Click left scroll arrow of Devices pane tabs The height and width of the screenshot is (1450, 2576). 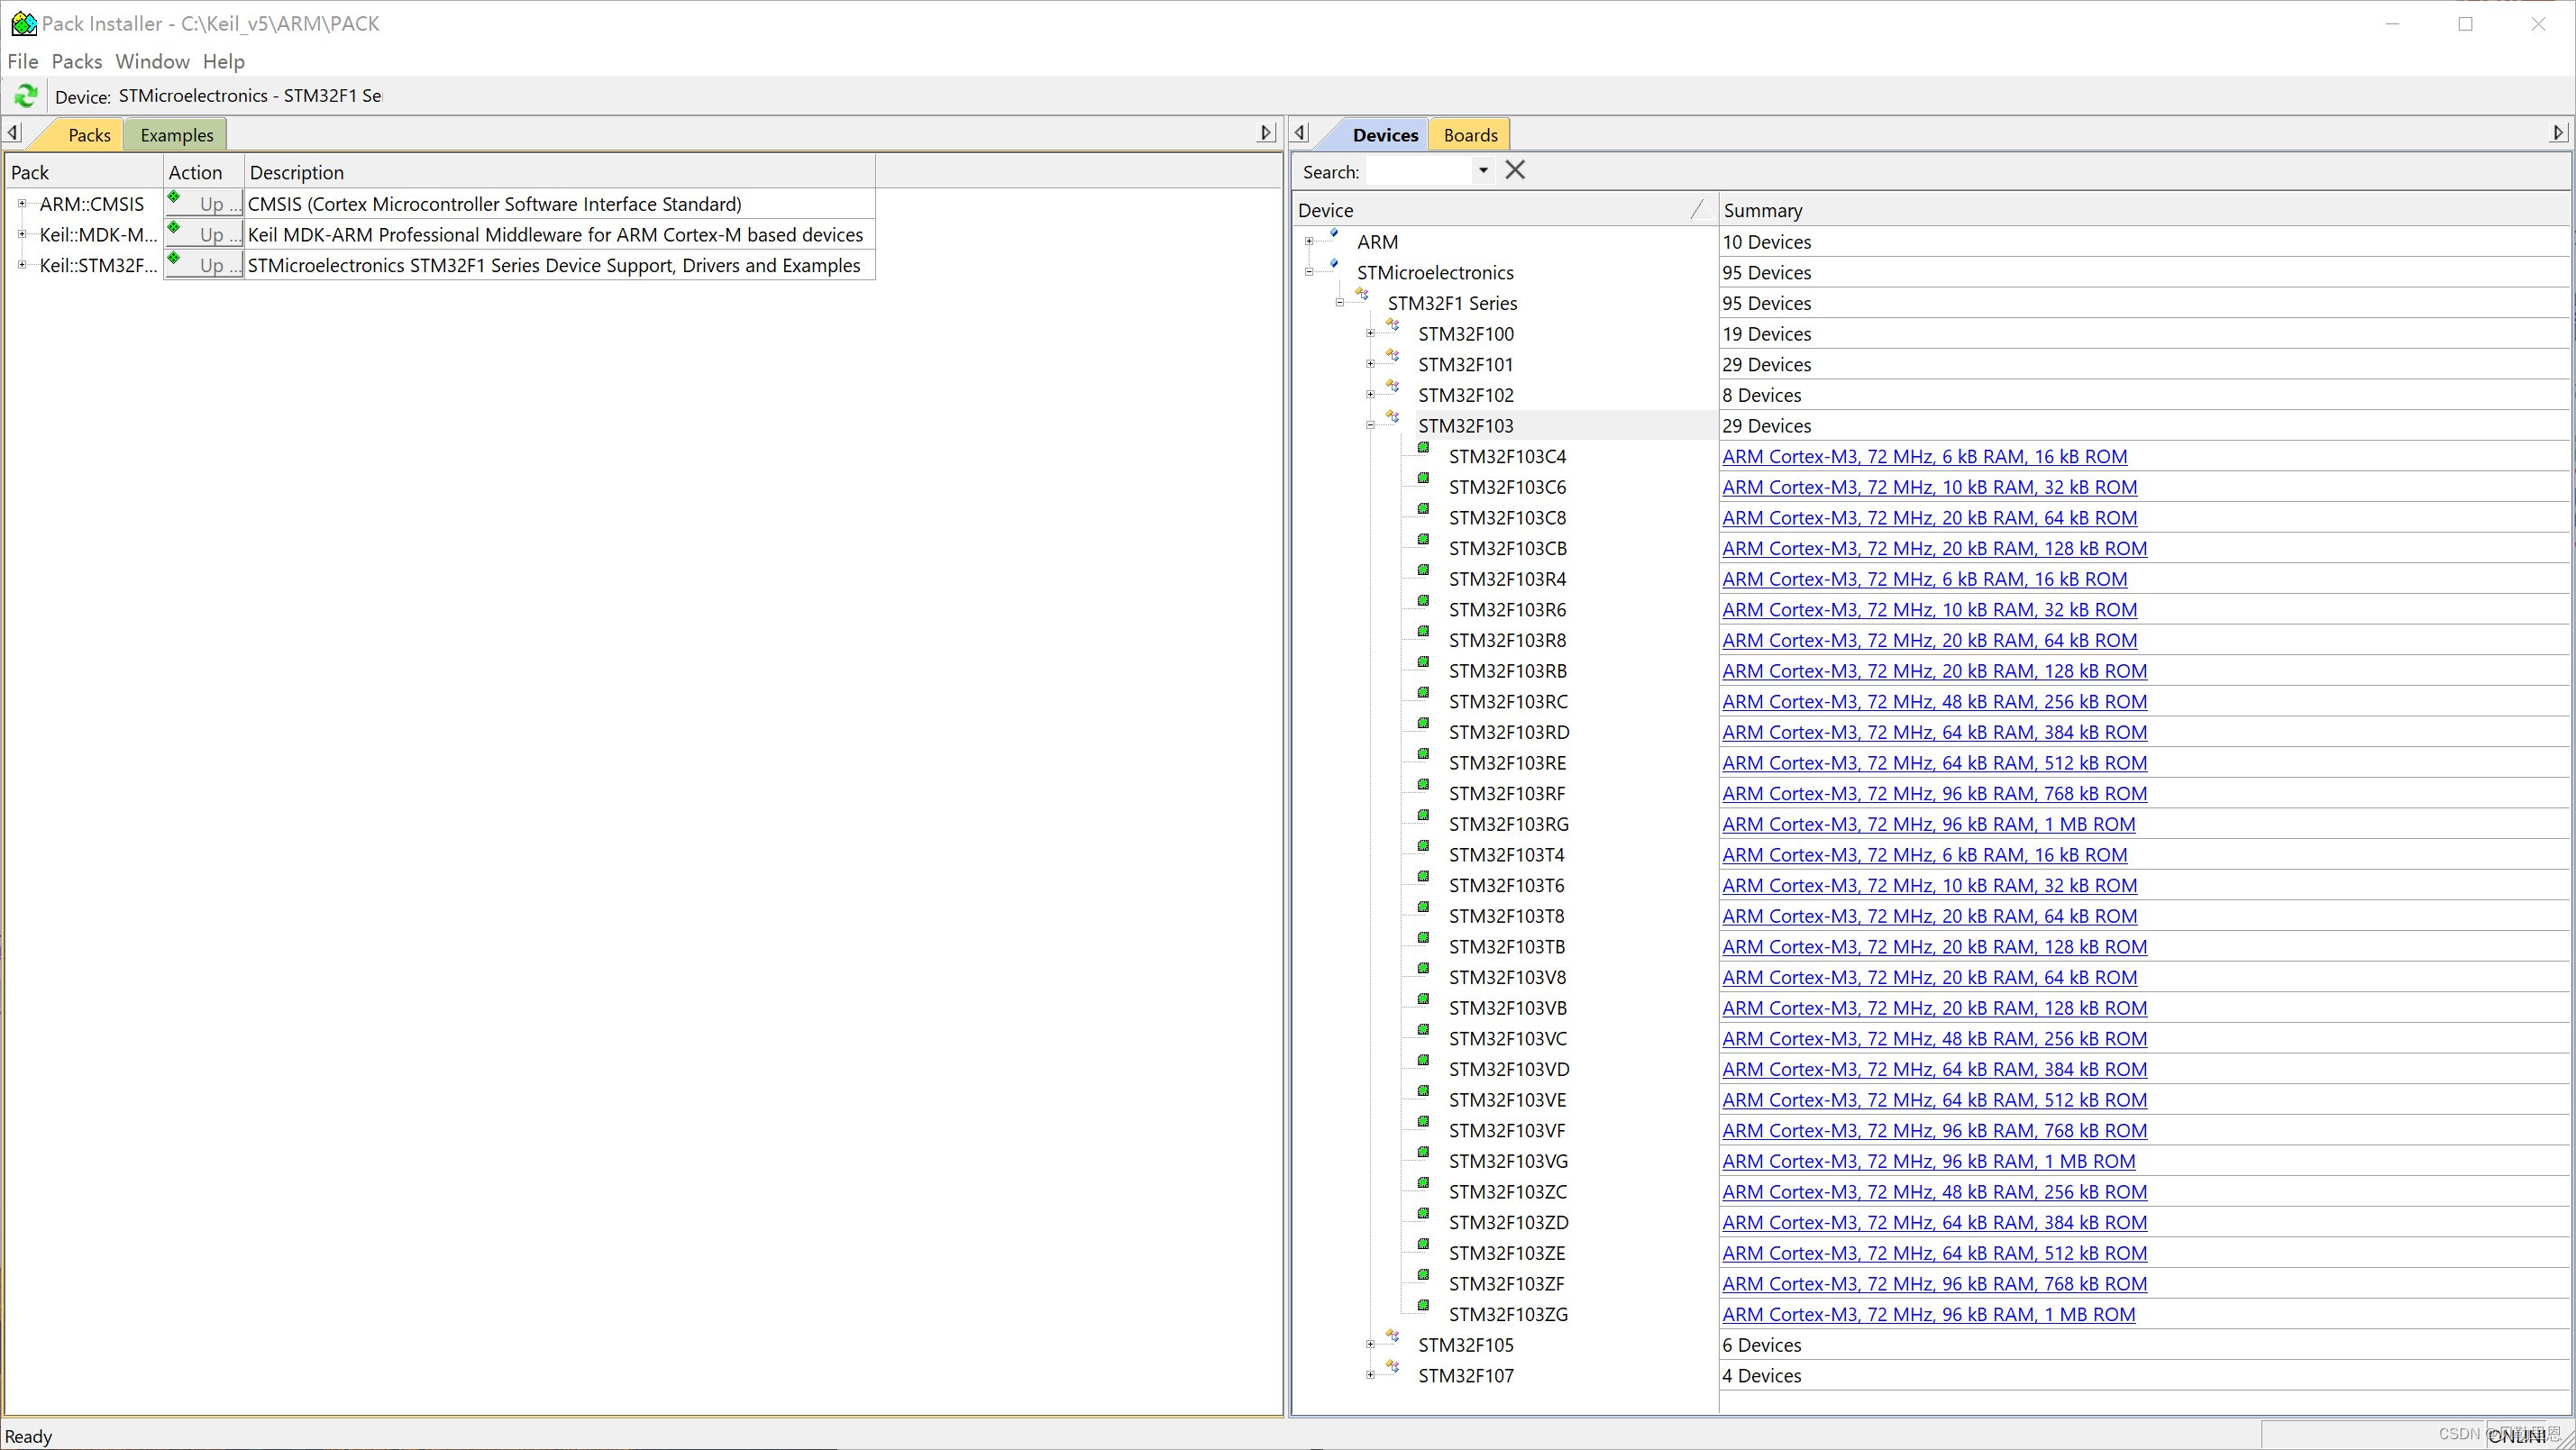point(1300,133)
